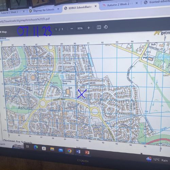Zoom out with the minus button
The image size is (170, 170).
72,29
